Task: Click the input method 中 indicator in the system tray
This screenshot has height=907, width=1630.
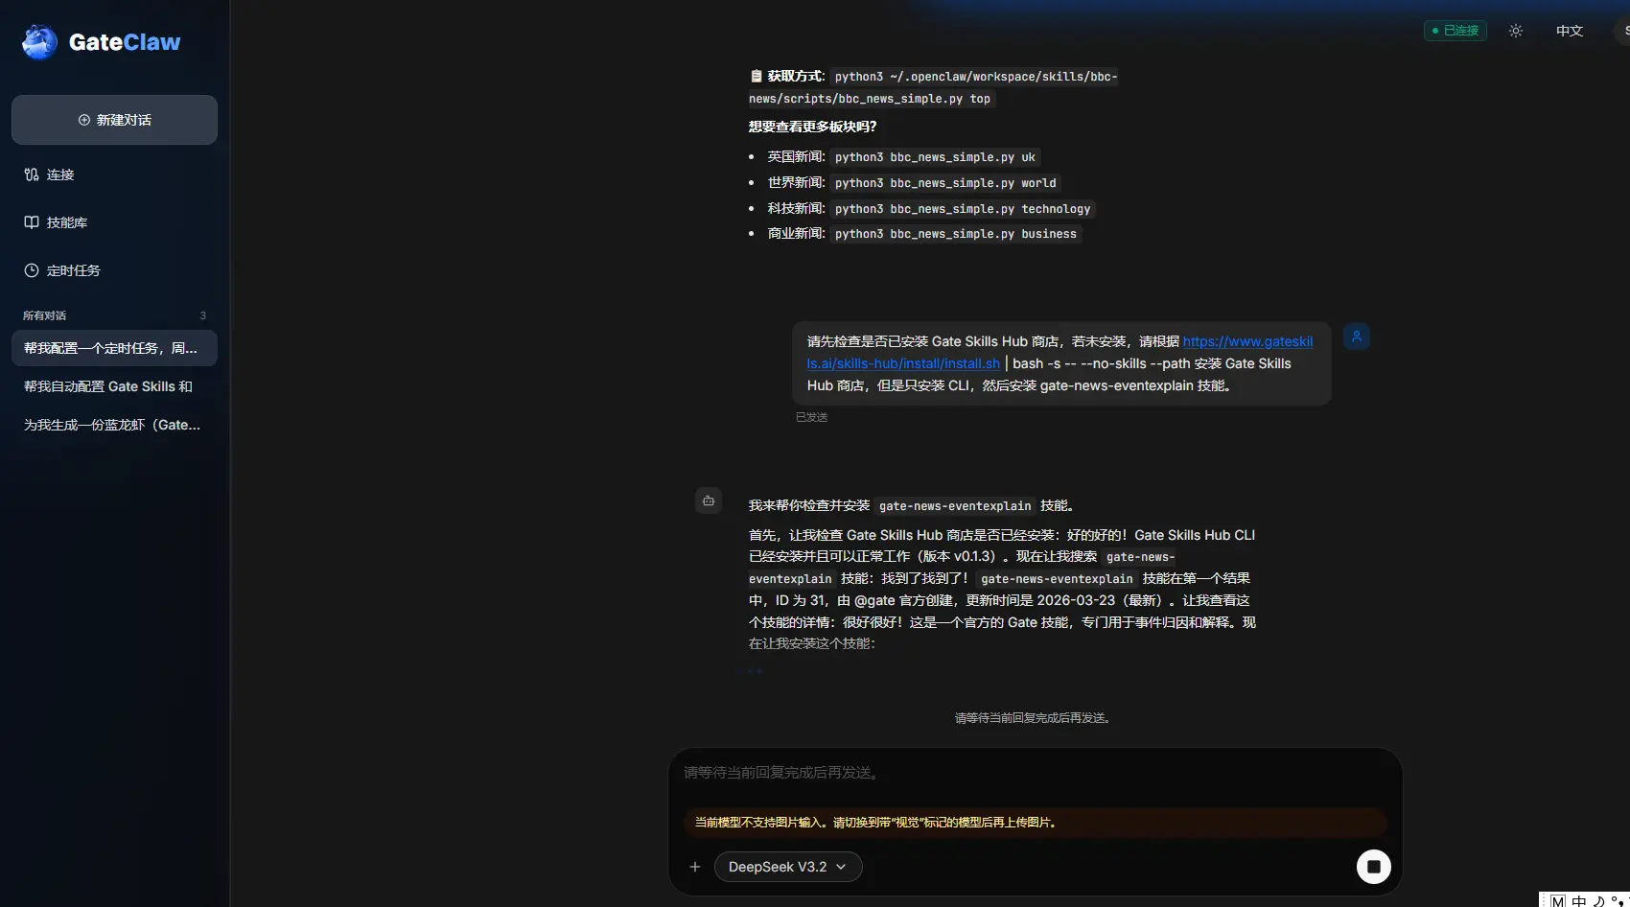Action: click(1579, 900)
